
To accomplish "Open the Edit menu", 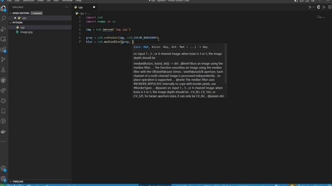I will pyautogui.click(x=17, y=1).
